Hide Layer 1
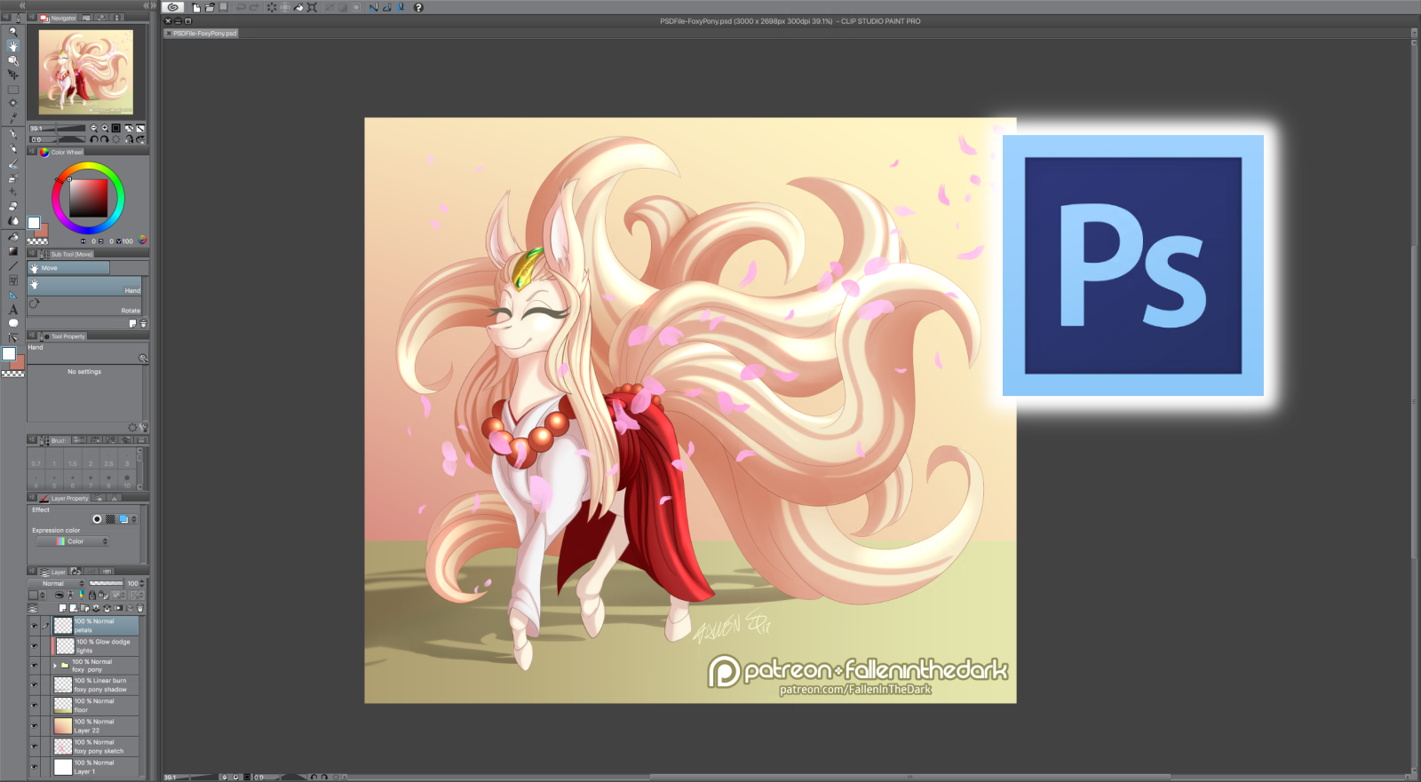 pos(35,766)
